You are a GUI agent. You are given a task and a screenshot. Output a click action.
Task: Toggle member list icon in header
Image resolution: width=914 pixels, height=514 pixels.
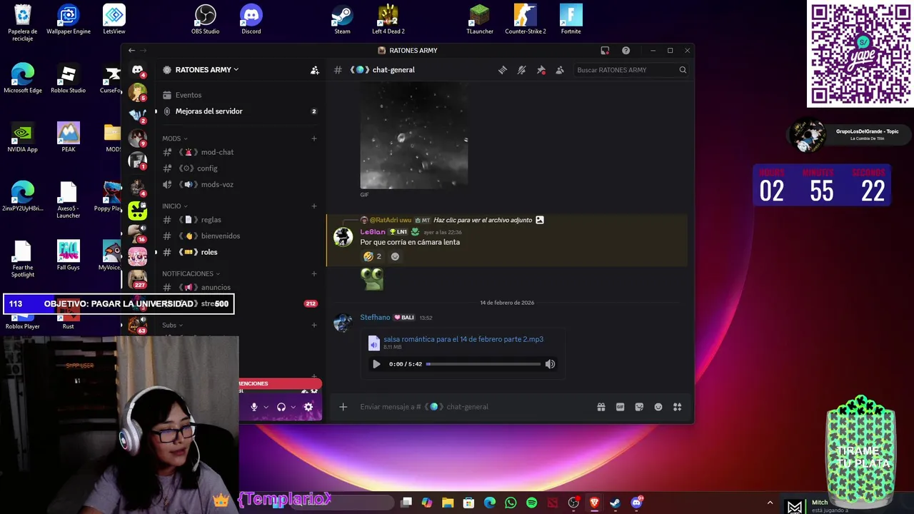pyautogui.click(x=560, y=70)
